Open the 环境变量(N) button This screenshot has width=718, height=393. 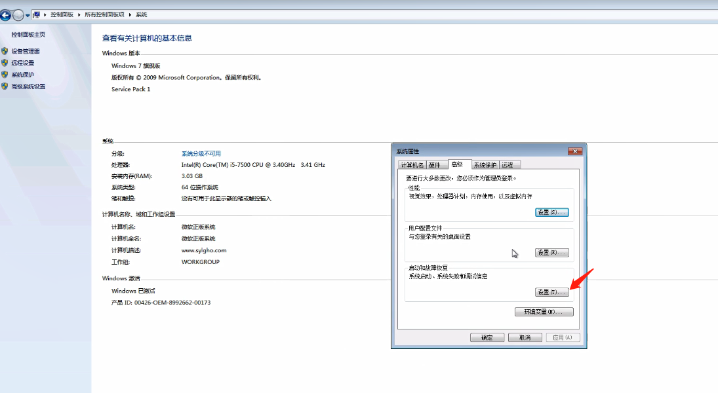[544, 312]
